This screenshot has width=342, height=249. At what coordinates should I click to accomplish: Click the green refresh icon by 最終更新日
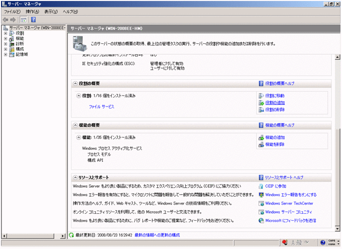[71, 235]
